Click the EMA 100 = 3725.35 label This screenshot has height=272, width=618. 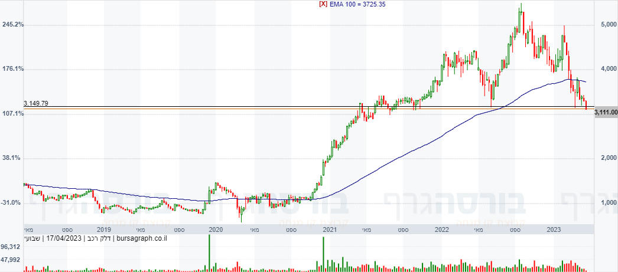[x=352, y=4]
